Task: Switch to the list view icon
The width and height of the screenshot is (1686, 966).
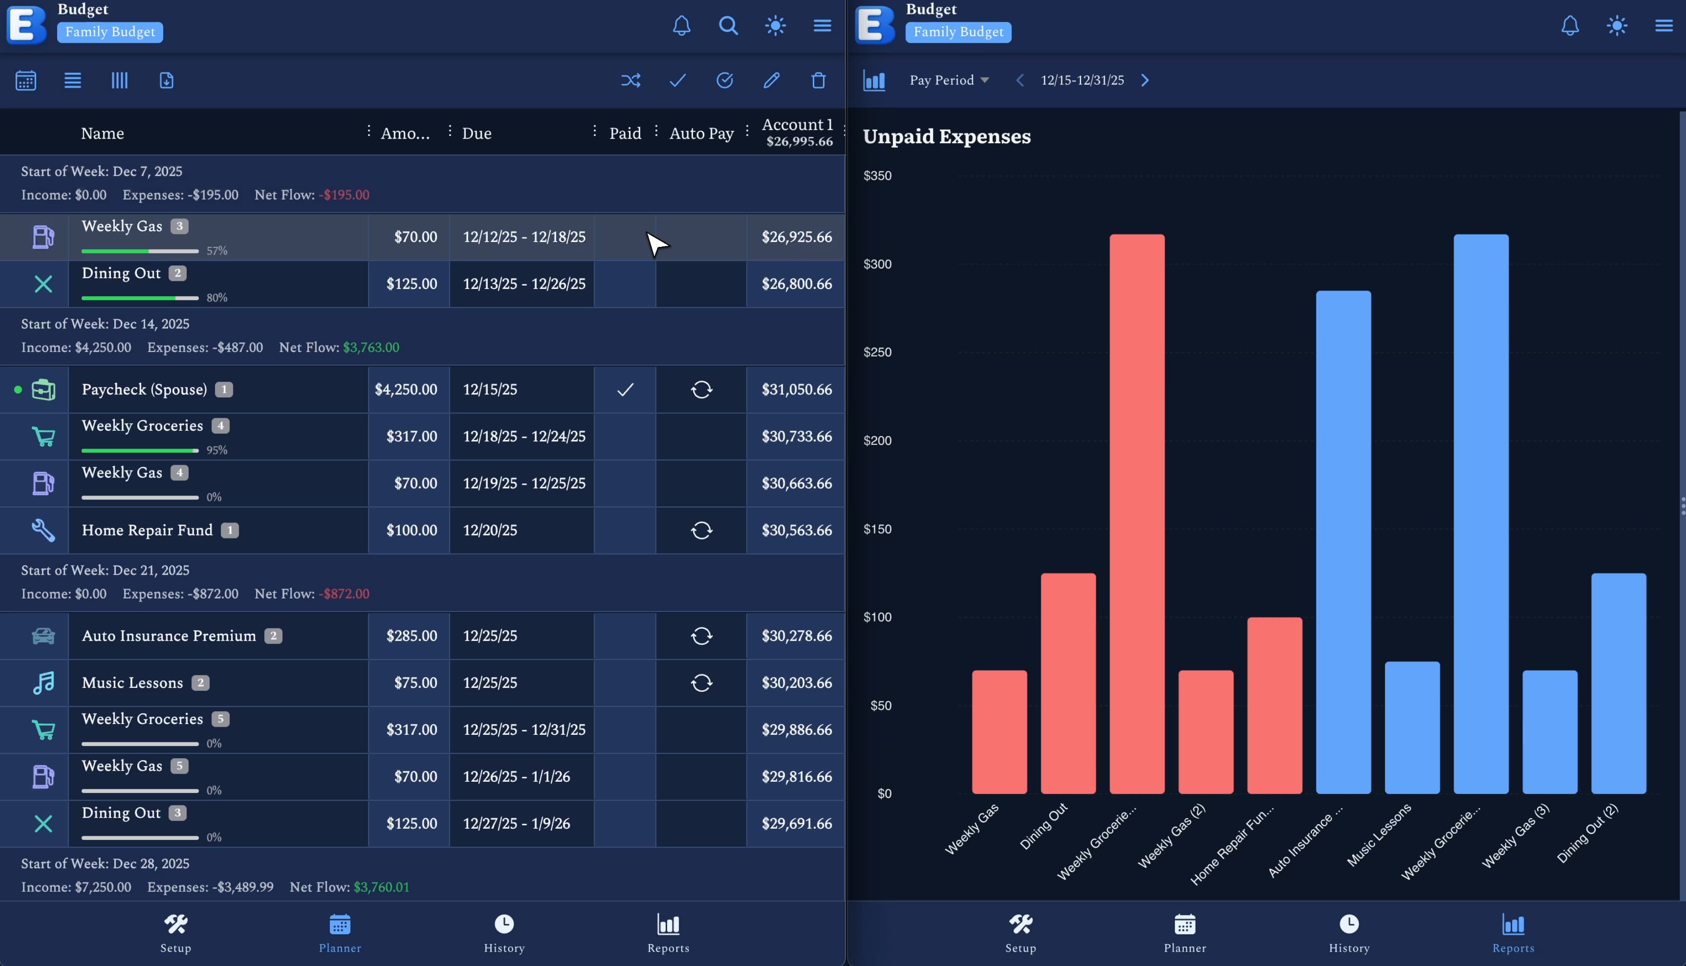Action: point(73,80)
